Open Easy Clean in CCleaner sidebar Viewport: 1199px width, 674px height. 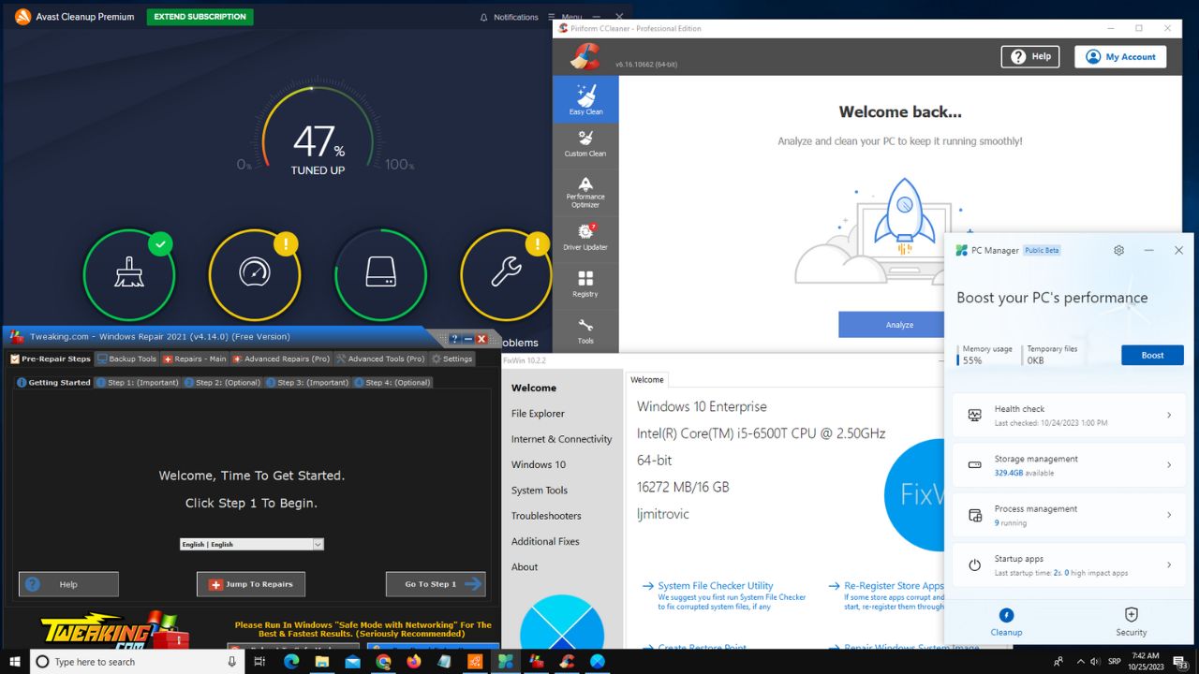585,99
